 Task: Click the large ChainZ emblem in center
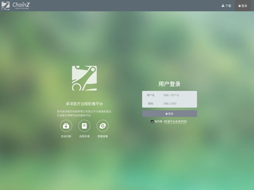(x=84, y=78)
